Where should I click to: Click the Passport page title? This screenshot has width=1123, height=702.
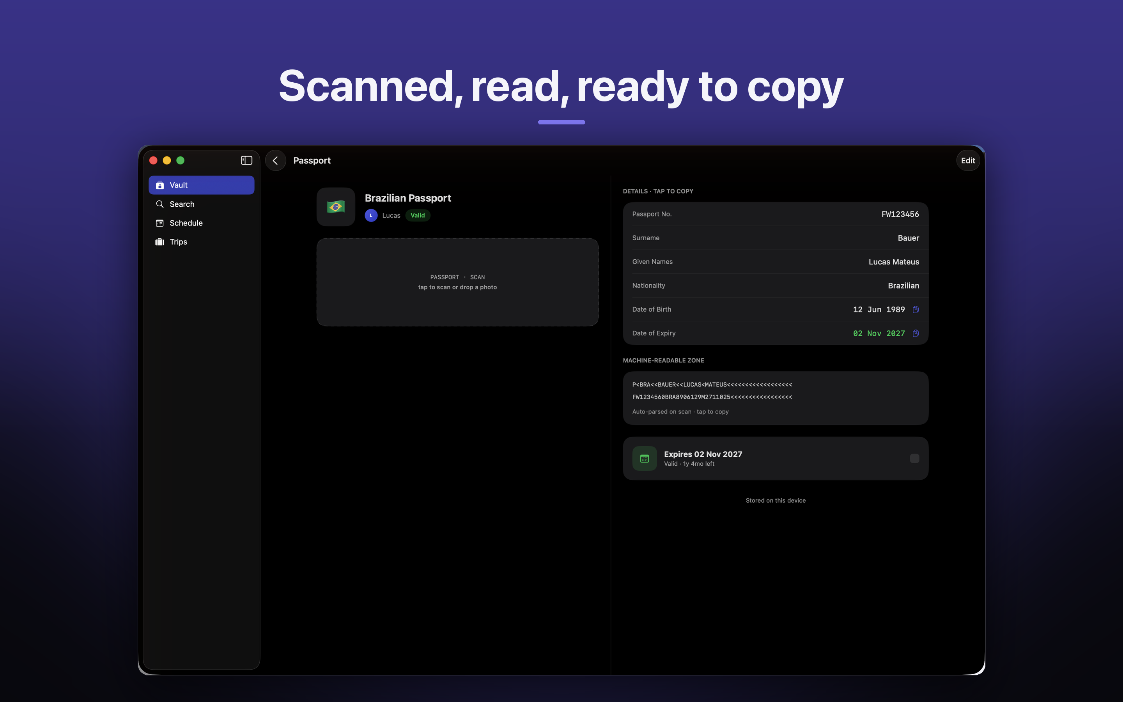(x=312, y=161)
